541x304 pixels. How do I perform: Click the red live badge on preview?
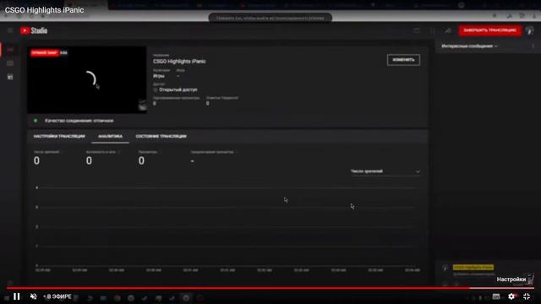click(x=45, y=52)
